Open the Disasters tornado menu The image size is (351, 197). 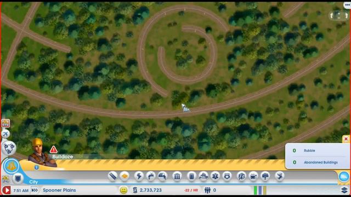pos(280,176)
